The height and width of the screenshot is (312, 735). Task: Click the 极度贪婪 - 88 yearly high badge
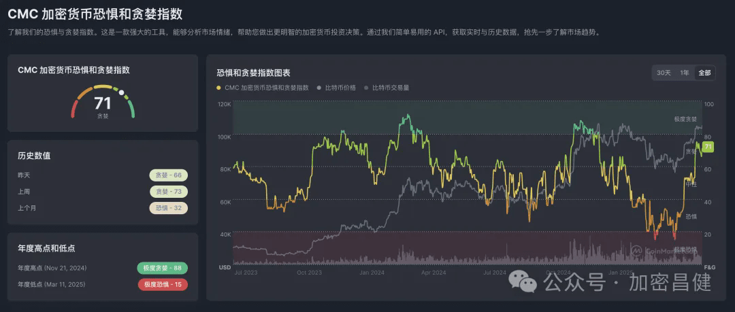[162, 268]
